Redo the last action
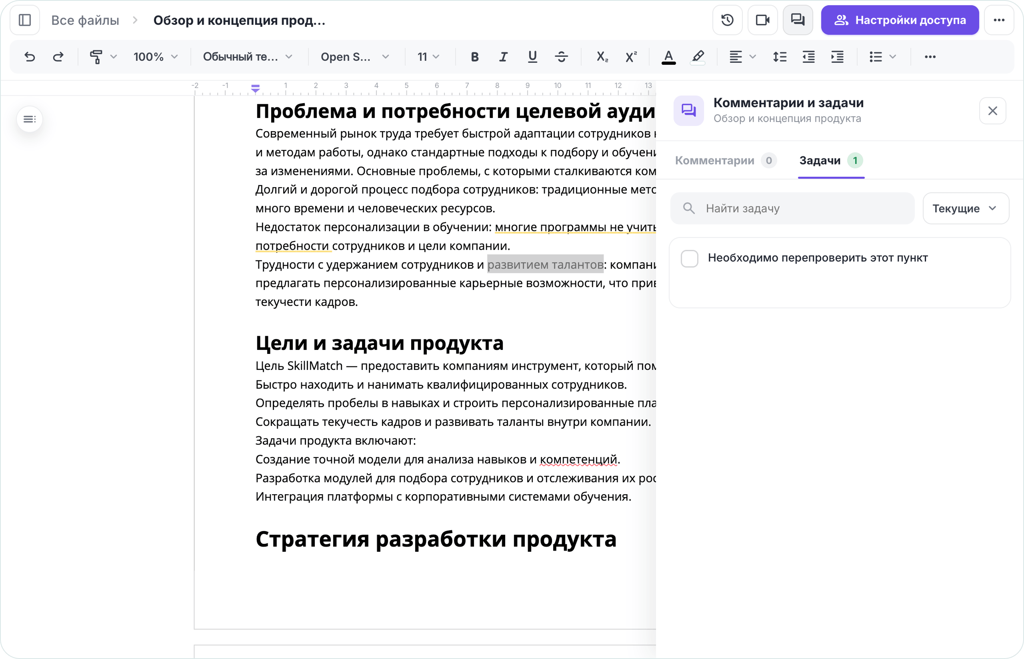Screen dimensions: 1024x659 coord(58,57)
